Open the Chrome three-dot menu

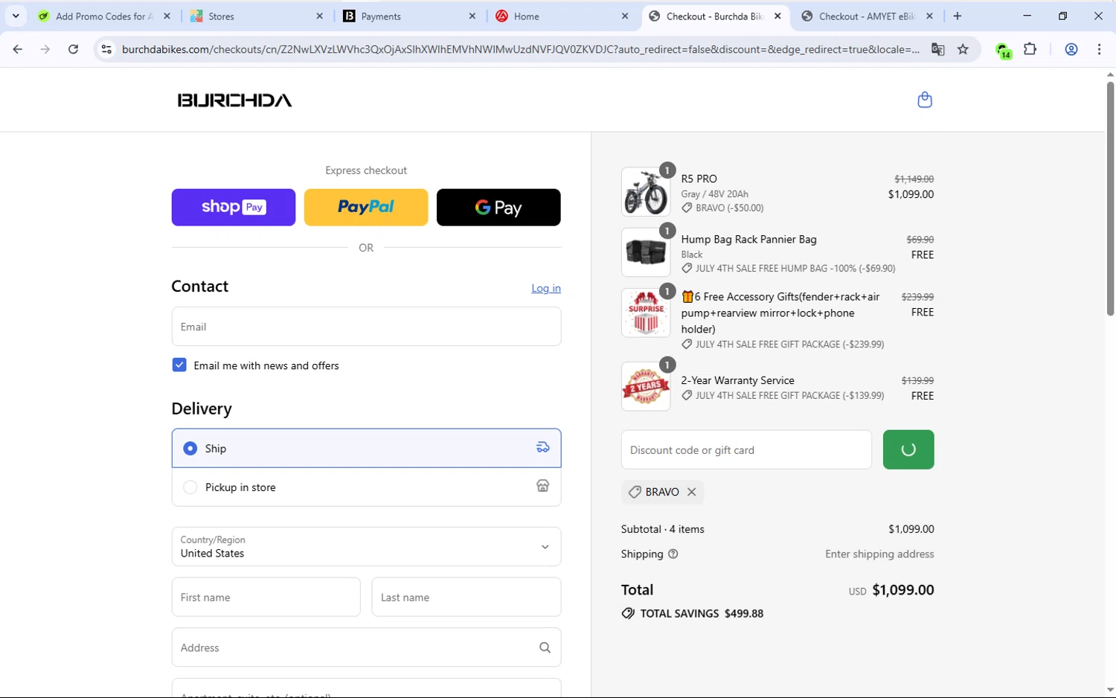(1099, 49)
